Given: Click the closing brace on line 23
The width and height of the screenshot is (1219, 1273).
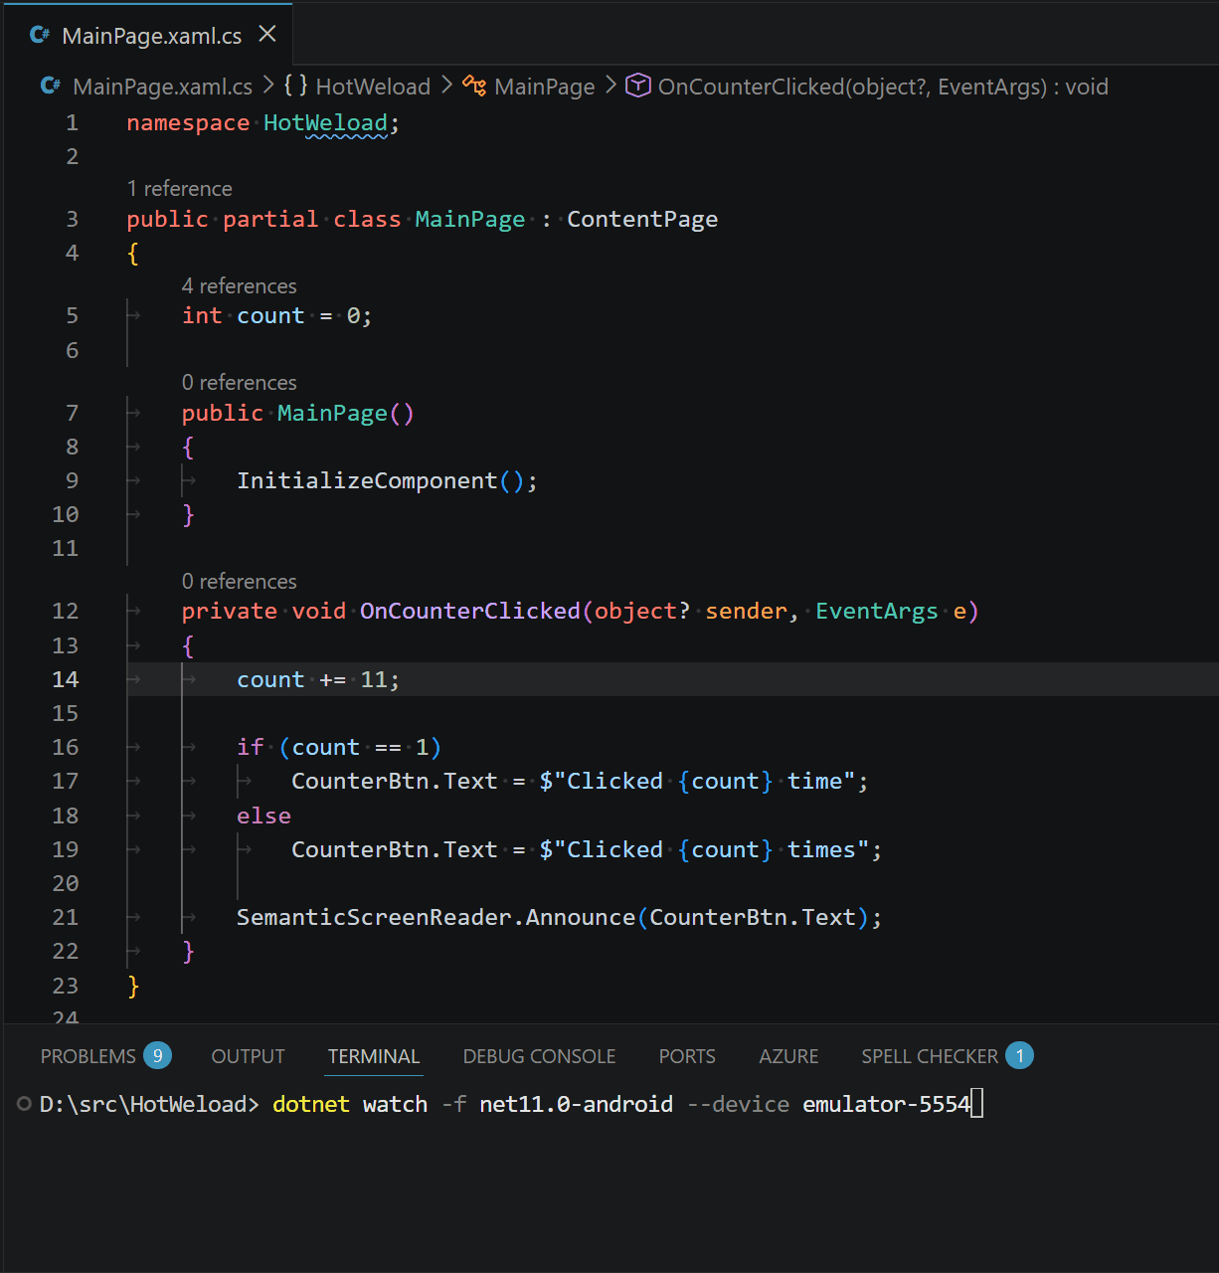Looking at the screenshot, I should click(133, 986).
